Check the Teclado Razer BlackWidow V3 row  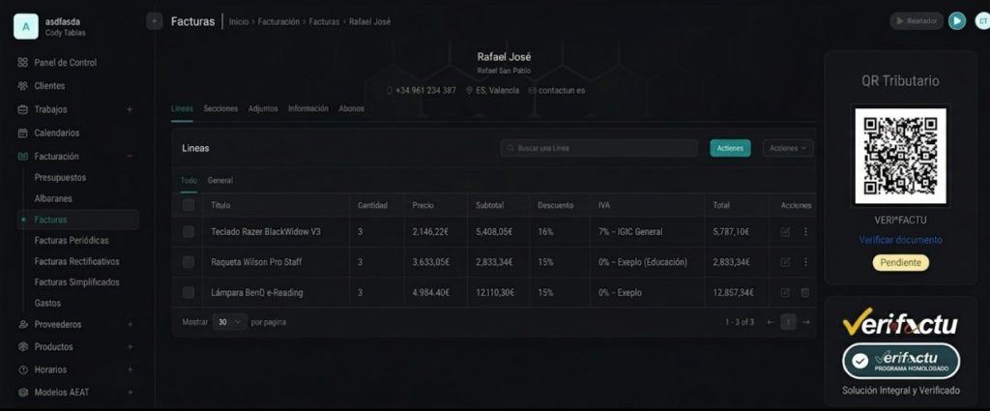189,232
